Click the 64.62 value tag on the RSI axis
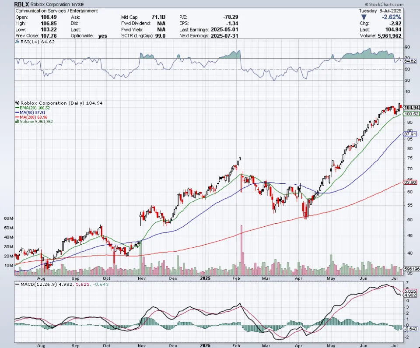The height and width of the screenshot is (348, 420). point(410,61)
